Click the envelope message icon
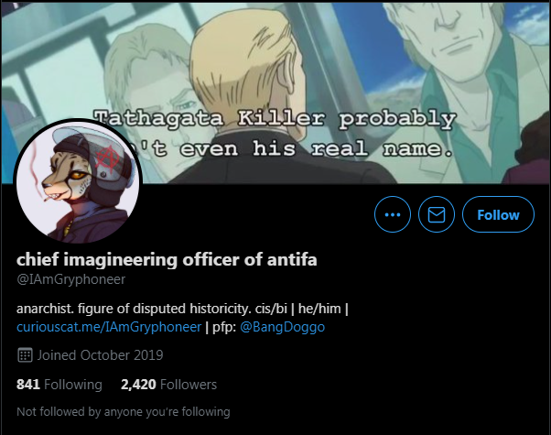Viewport: 551px width, 435px height. 437,214
